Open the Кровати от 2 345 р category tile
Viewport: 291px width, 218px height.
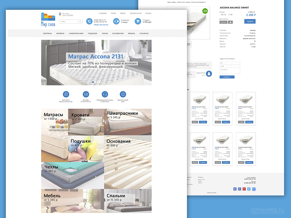86,122
